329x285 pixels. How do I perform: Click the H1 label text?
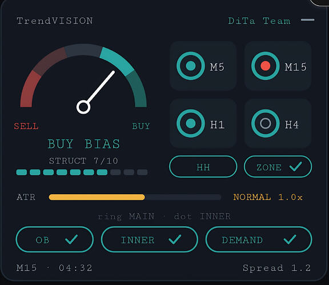click(x=217, y=125)
